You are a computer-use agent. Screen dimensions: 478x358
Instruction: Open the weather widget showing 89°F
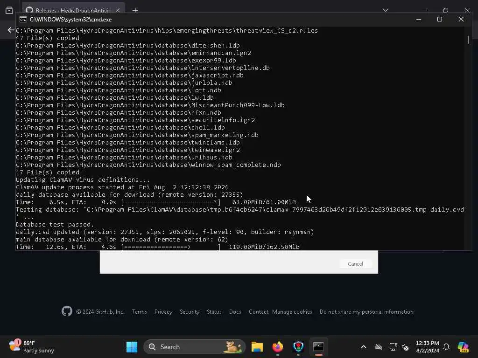pyautogui.click(x=31, y=347)
